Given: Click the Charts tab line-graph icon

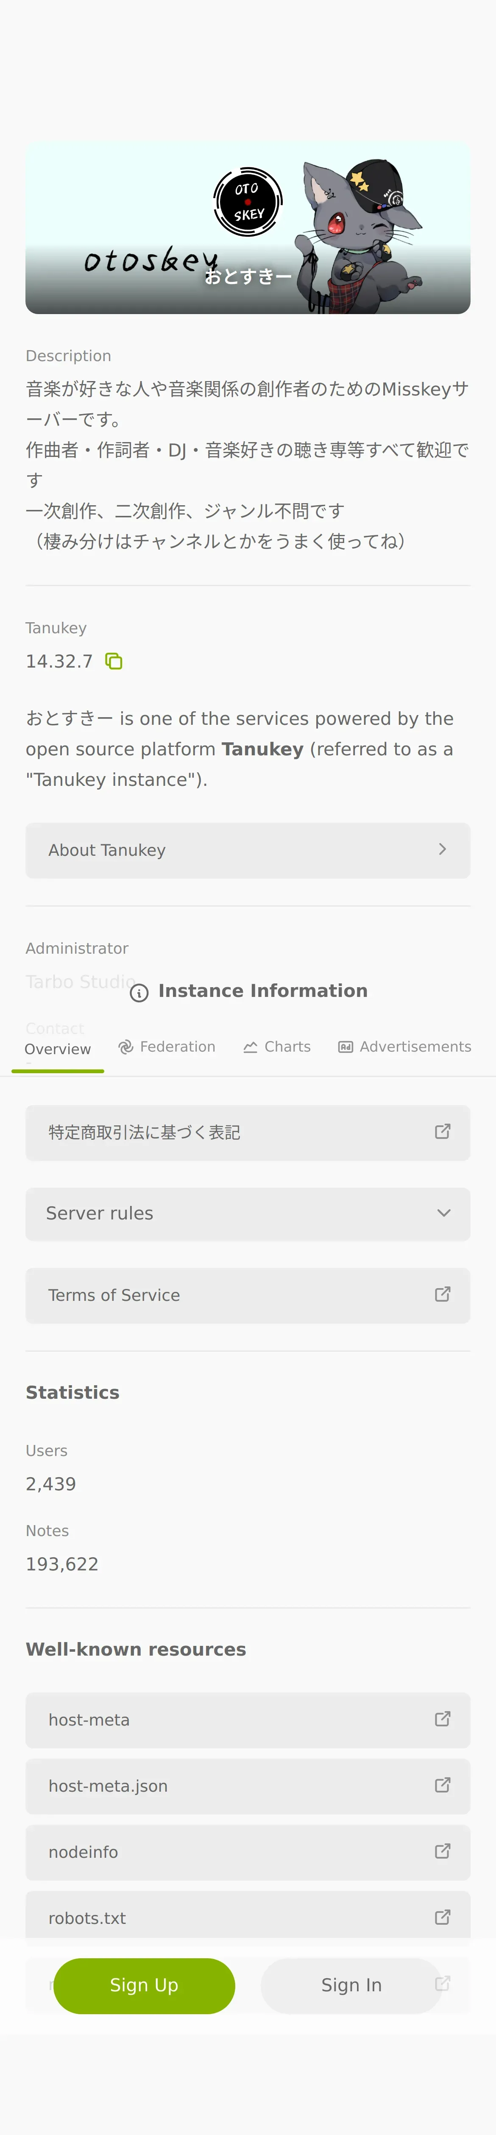Looking at the screenshot, I should point(251,1048).
